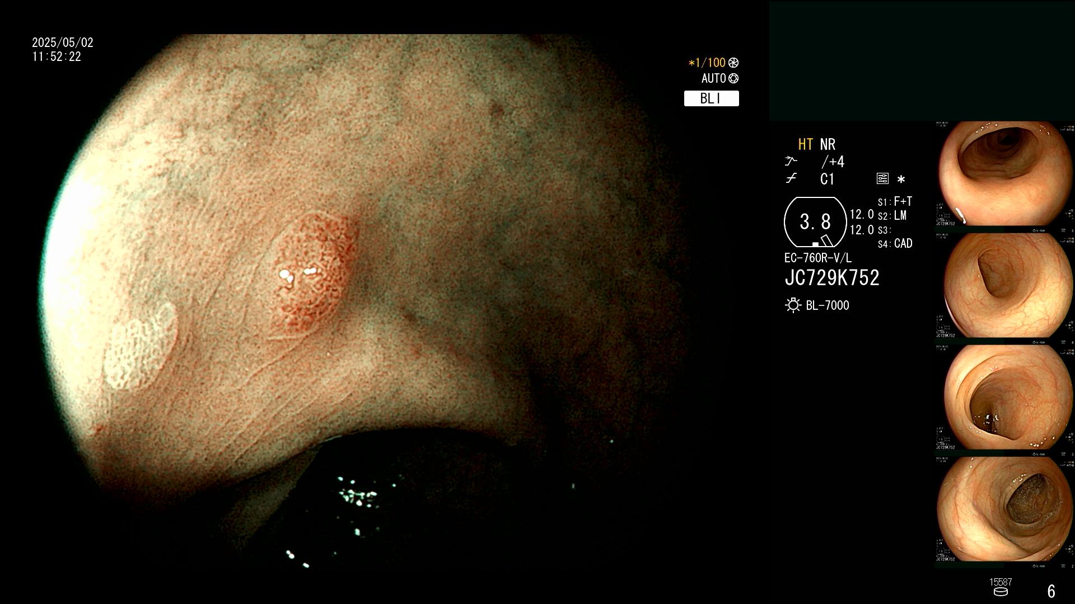The image size is (1075, 604).
Task: Open the fourth thumbnail at the bottom
Action: click(x=1005, y=509)
